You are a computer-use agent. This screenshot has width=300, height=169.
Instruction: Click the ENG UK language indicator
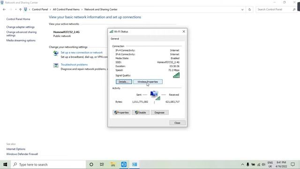(x=270, y=164)
